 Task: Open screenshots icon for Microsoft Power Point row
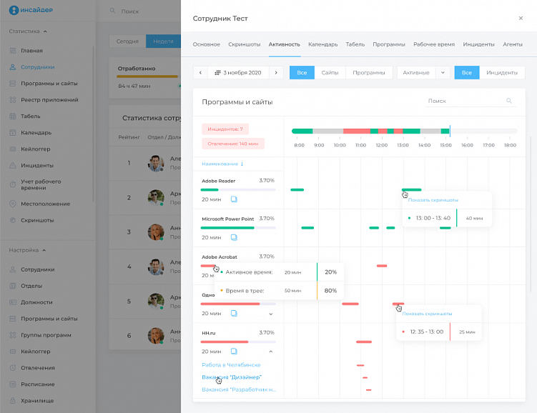coord(234,237)
